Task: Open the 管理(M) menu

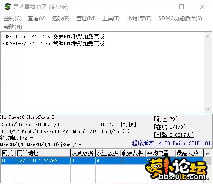Action: (86, 18)
